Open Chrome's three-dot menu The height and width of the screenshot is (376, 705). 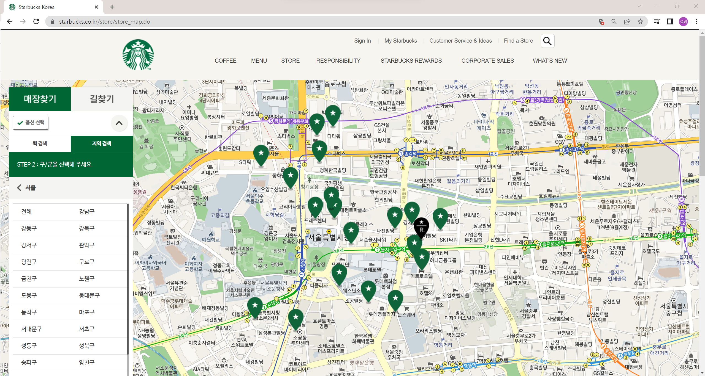696,21
